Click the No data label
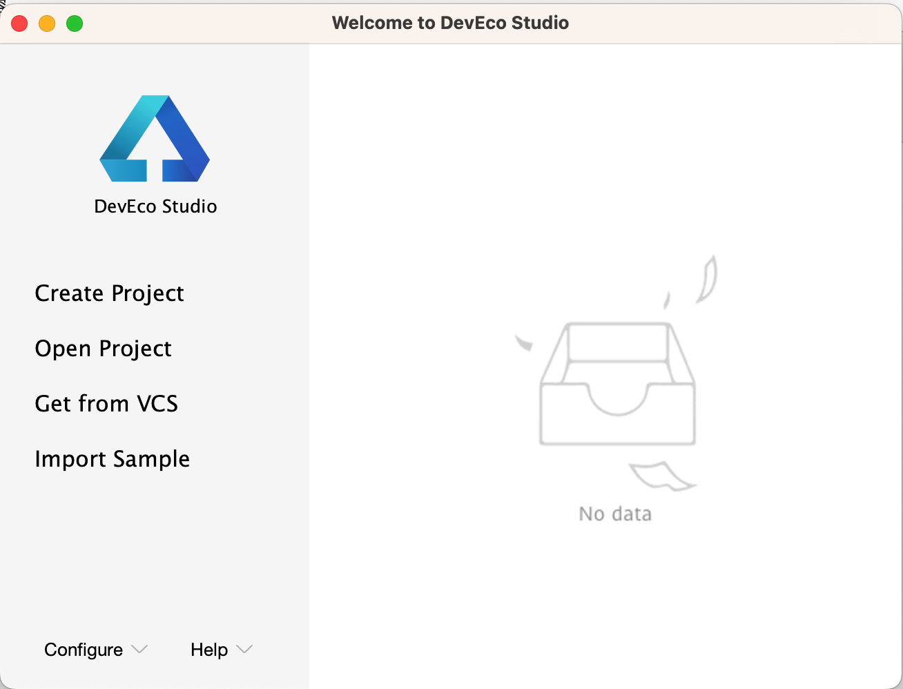903x689 pixels. (615, 514)
